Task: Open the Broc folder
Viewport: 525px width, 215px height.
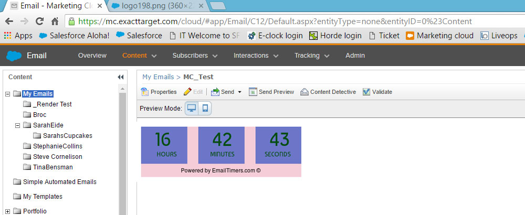Action: [39, 115]
